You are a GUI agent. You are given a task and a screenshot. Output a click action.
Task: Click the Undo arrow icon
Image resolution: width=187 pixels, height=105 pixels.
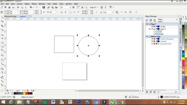pyautogui.click(x=31, y=7)
